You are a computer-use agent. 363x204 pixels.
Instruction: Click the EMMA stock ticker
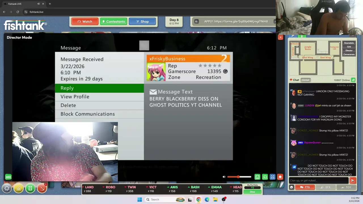[x=215, y=189]
